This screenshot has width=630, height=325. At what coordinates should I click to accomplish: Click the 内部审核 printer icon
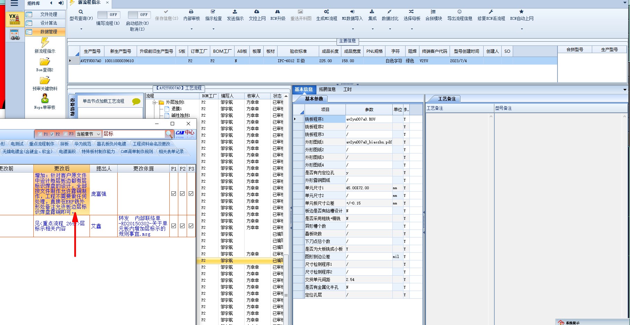(191, 12)
